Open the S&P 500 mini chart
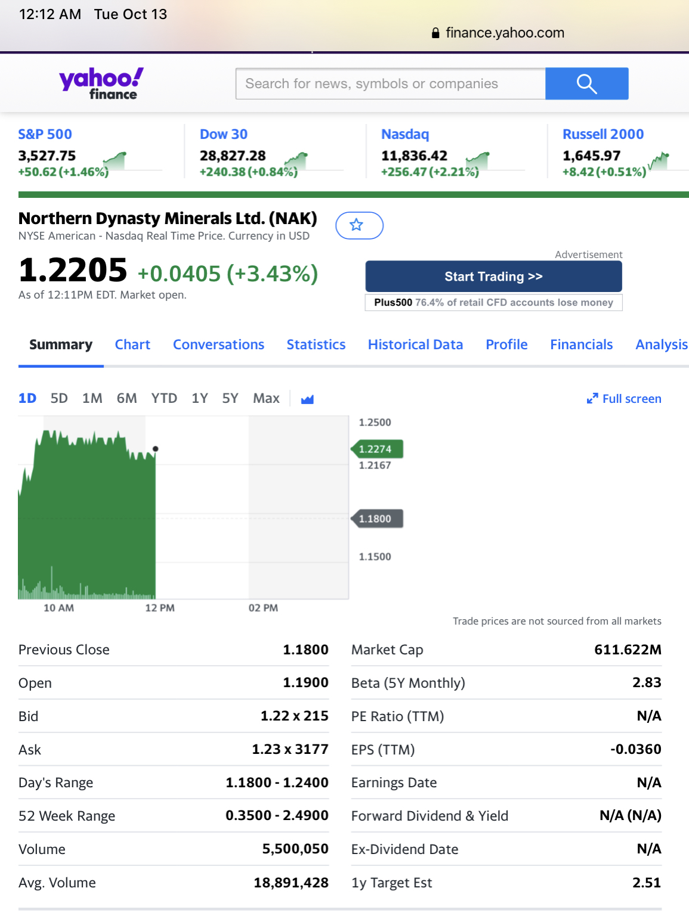Screen dimensions: 689x919 [x=115, y=161]
